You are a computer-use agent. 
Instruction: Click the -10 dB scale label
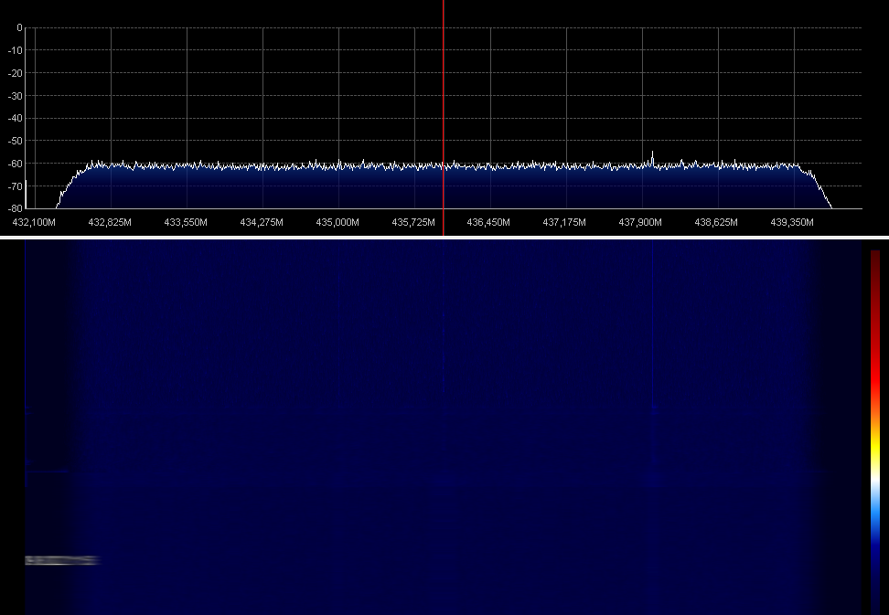coord(16,50)
